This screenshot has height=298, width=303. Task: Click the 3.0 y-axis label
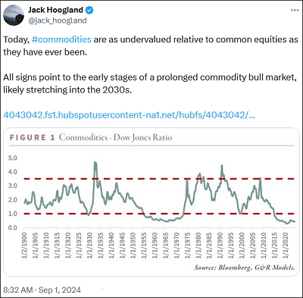[x=13, y=186]
